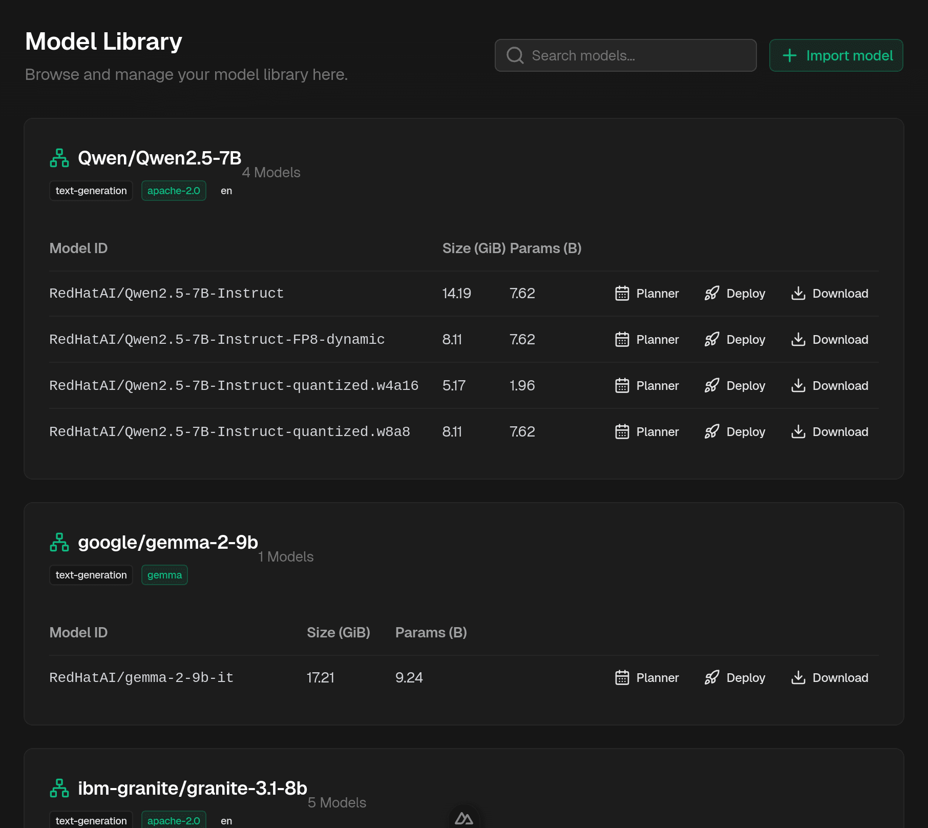Click the 17.21 size value
Viewport: 928px width, 828px height.
coord(321,678)
